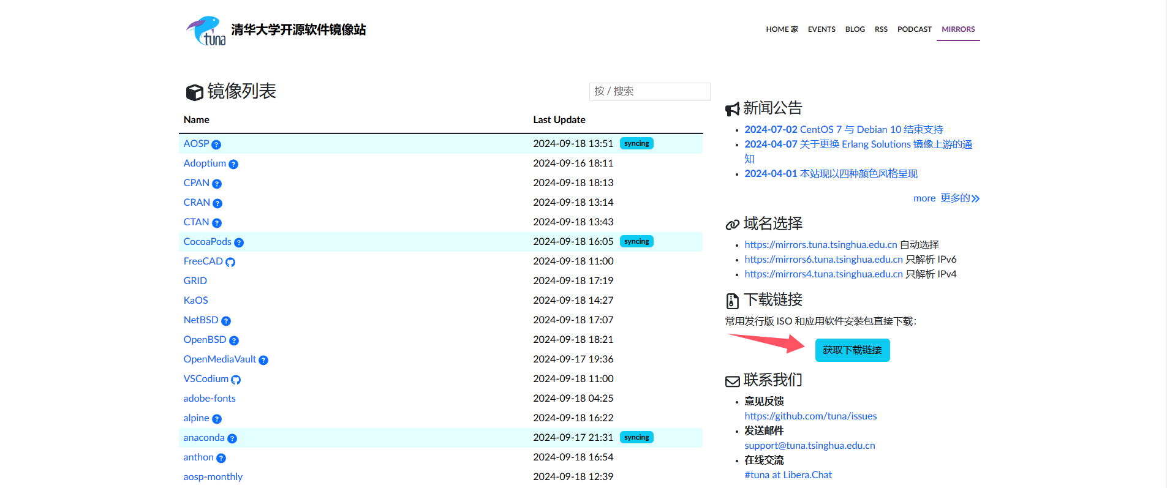Open the FreeCAD mirror link
This screenshot has height=488, width=1167.
[203, 261]
